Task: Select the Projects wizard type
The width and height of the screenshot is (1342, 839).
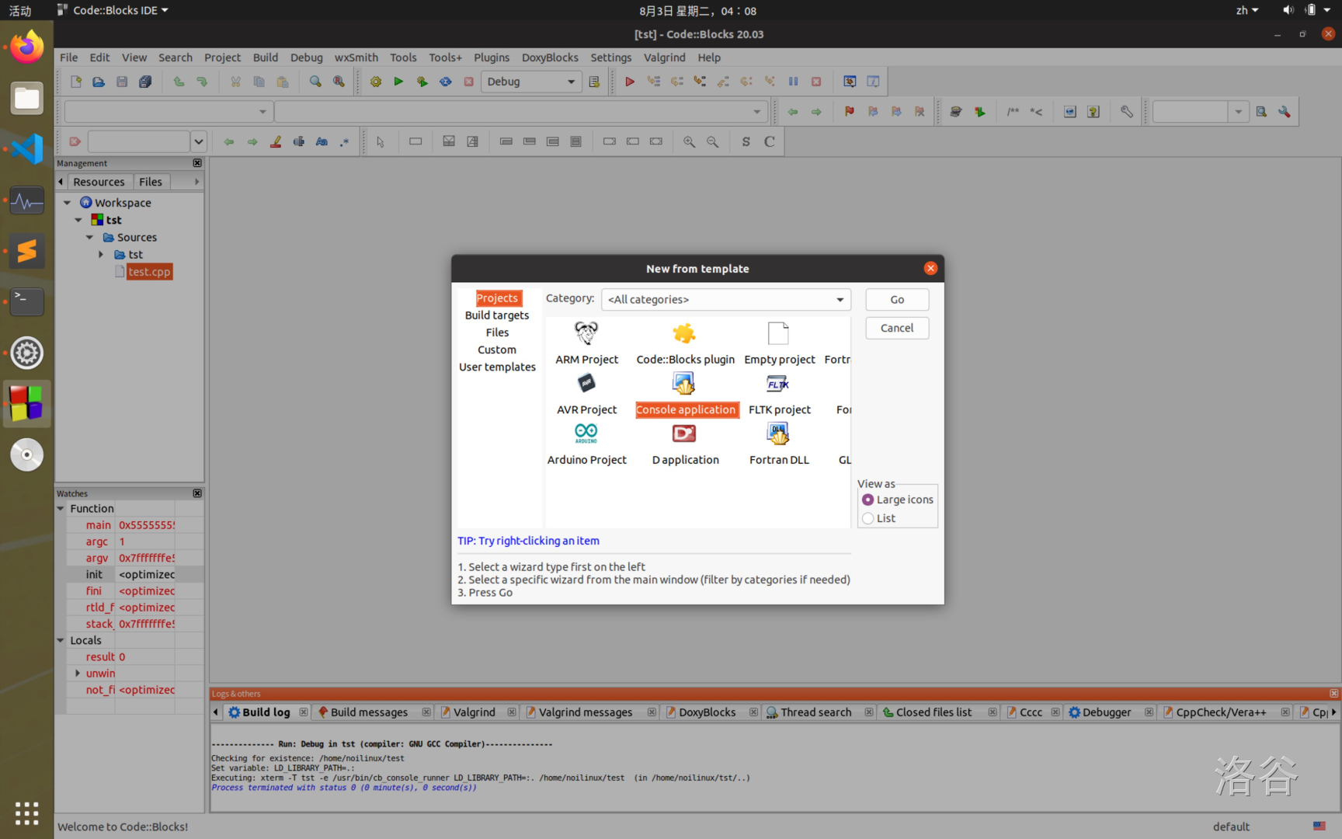Action: click(x=497, y=298)
